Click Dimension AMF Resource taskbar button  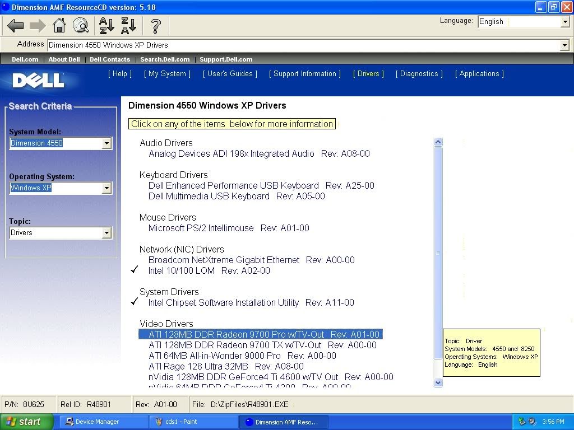(284, 422)
